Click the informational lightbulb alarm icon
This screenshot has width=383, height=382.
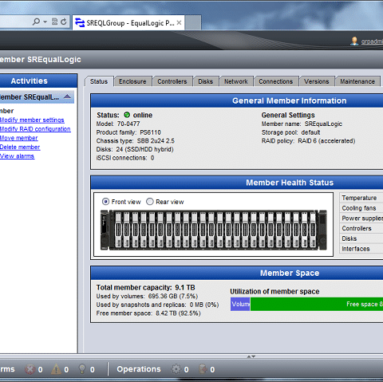[82, 368]
